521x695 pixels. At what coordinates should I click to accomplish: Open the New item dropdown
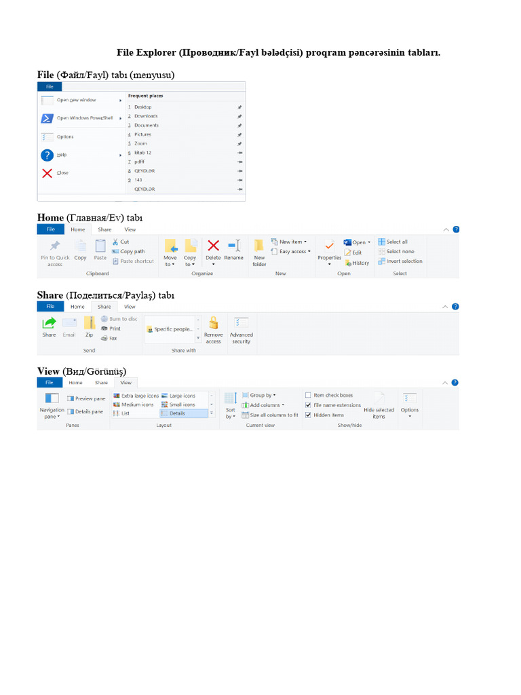289,242
